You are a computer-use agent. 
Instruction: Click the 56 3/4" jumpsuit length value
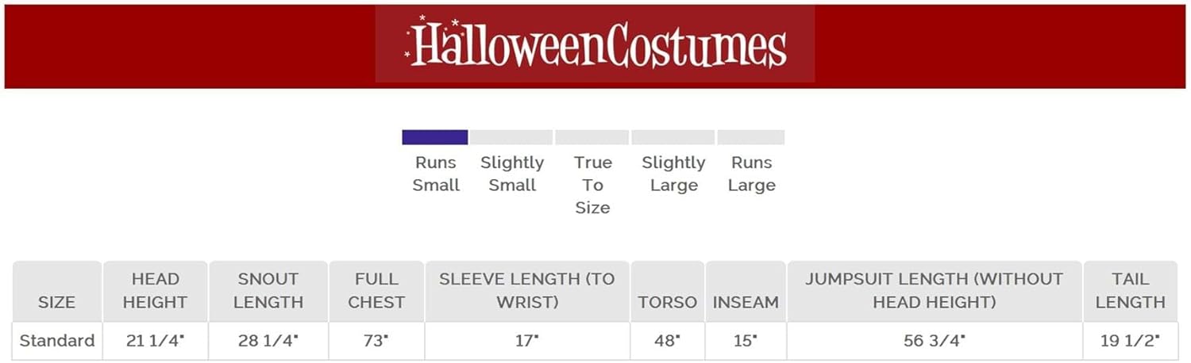(934, 341)
